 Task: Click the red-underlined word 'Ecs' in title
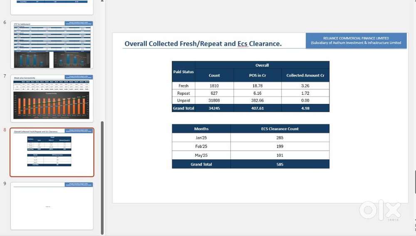[243, 44]
